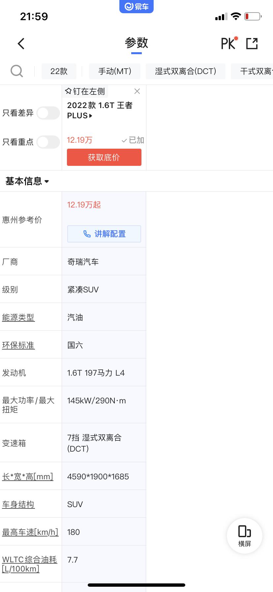Open the 长*宽*高[mm] explanation link
This screenshot has width=273, height=592.
tap(28, 477)
